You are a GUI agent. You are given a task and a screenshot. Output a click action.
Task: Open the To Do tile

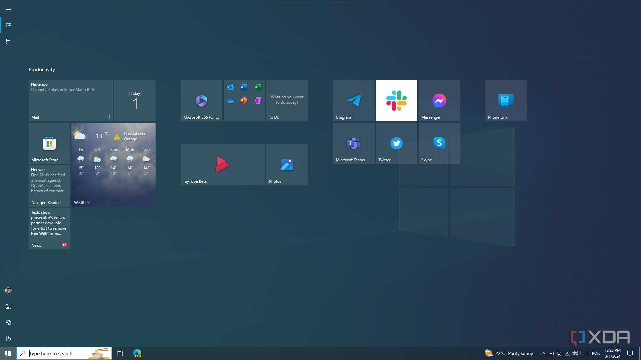pyautogui.click(x=287, y=101)
